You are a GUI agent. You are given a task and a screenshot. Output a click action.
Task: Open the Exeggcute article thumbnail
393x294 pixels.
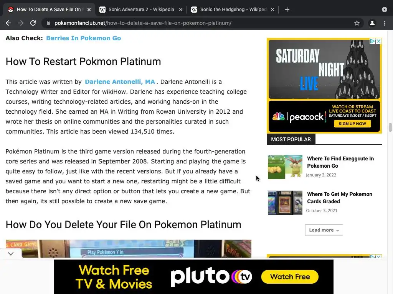click(285, 167)
